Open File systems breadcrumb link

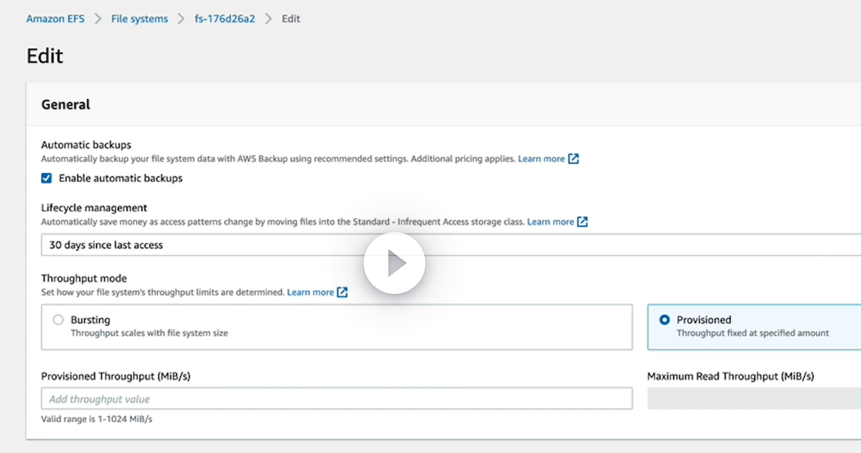point(140,19)
